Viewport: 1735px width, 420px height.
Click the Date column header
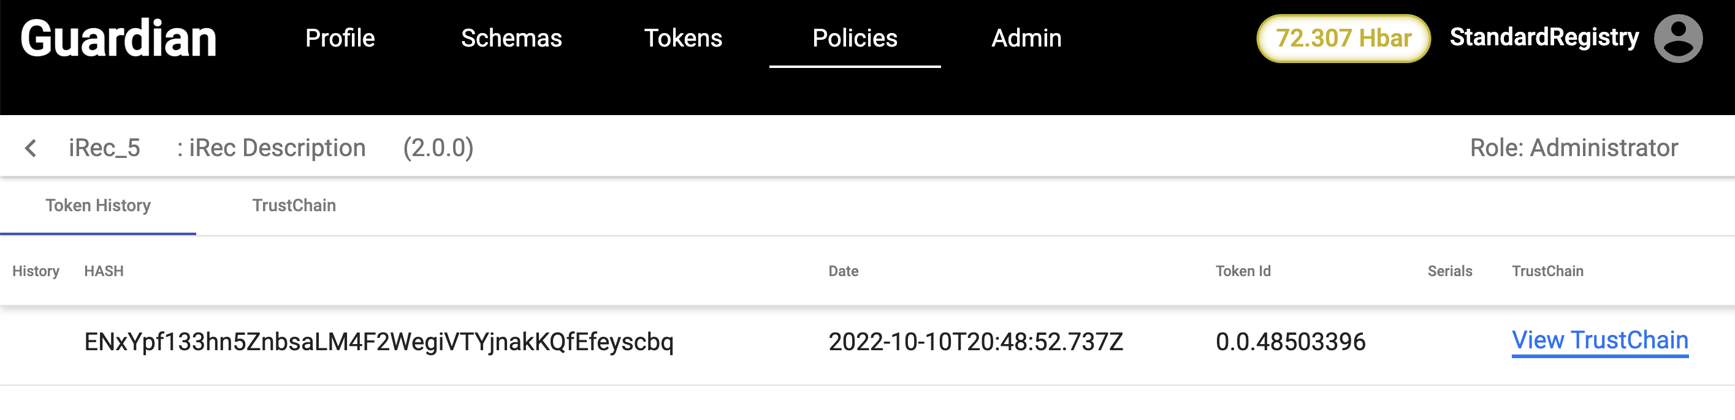tap(843, 271)
